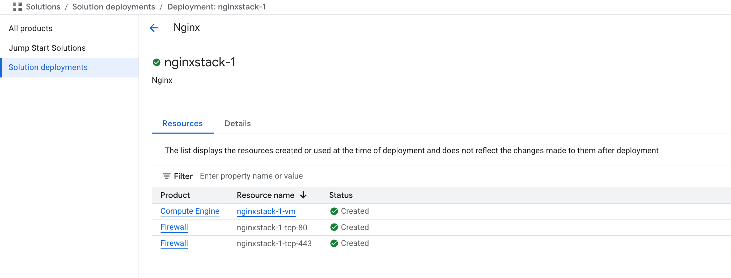Click the Created status text for nginxstack-1-tcp-443
The width and height of the screenshot is (731, 278).
355,244
